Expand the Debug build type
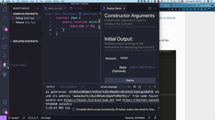The height and width of the screenshot is (120, 215). click(x=13, y=18)
